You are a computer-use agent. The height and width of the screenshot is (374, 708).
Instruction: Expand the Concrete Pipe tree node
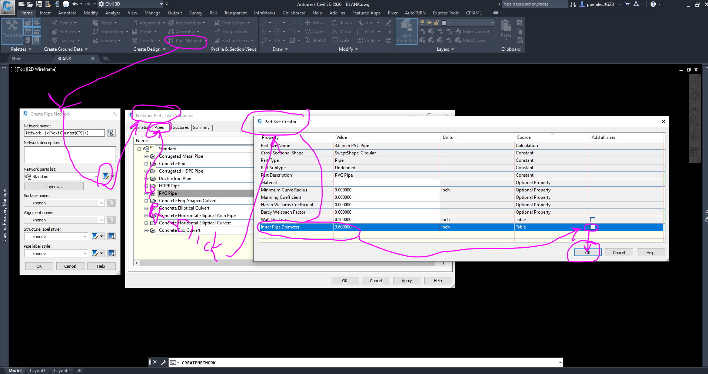point(146,164)
